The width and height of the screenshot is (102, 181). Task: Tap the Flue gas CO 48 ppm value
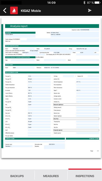pyautogui.click(x=39, y=79)
